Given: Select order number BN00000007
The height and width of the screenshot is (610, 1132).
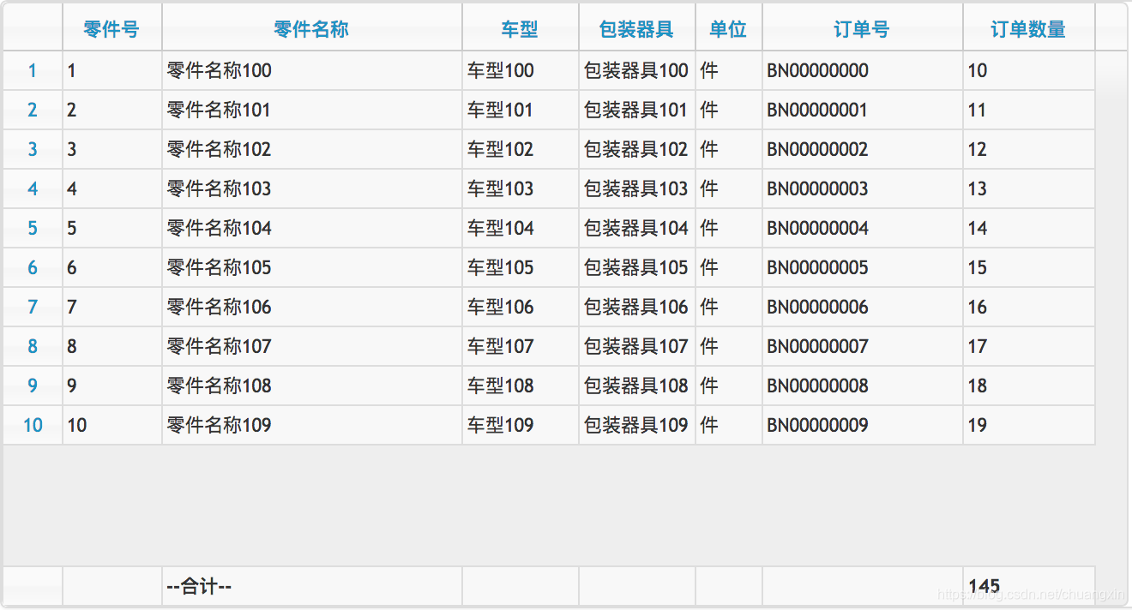Looking at the screenshot, I should pos(863,346).
